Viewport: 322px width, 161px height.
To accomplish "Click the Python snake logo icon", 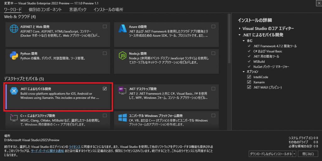I will (x=14, y=56).
